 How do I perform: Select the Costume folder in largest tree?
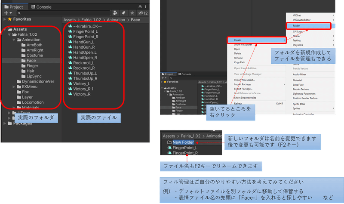click(32, 56)
